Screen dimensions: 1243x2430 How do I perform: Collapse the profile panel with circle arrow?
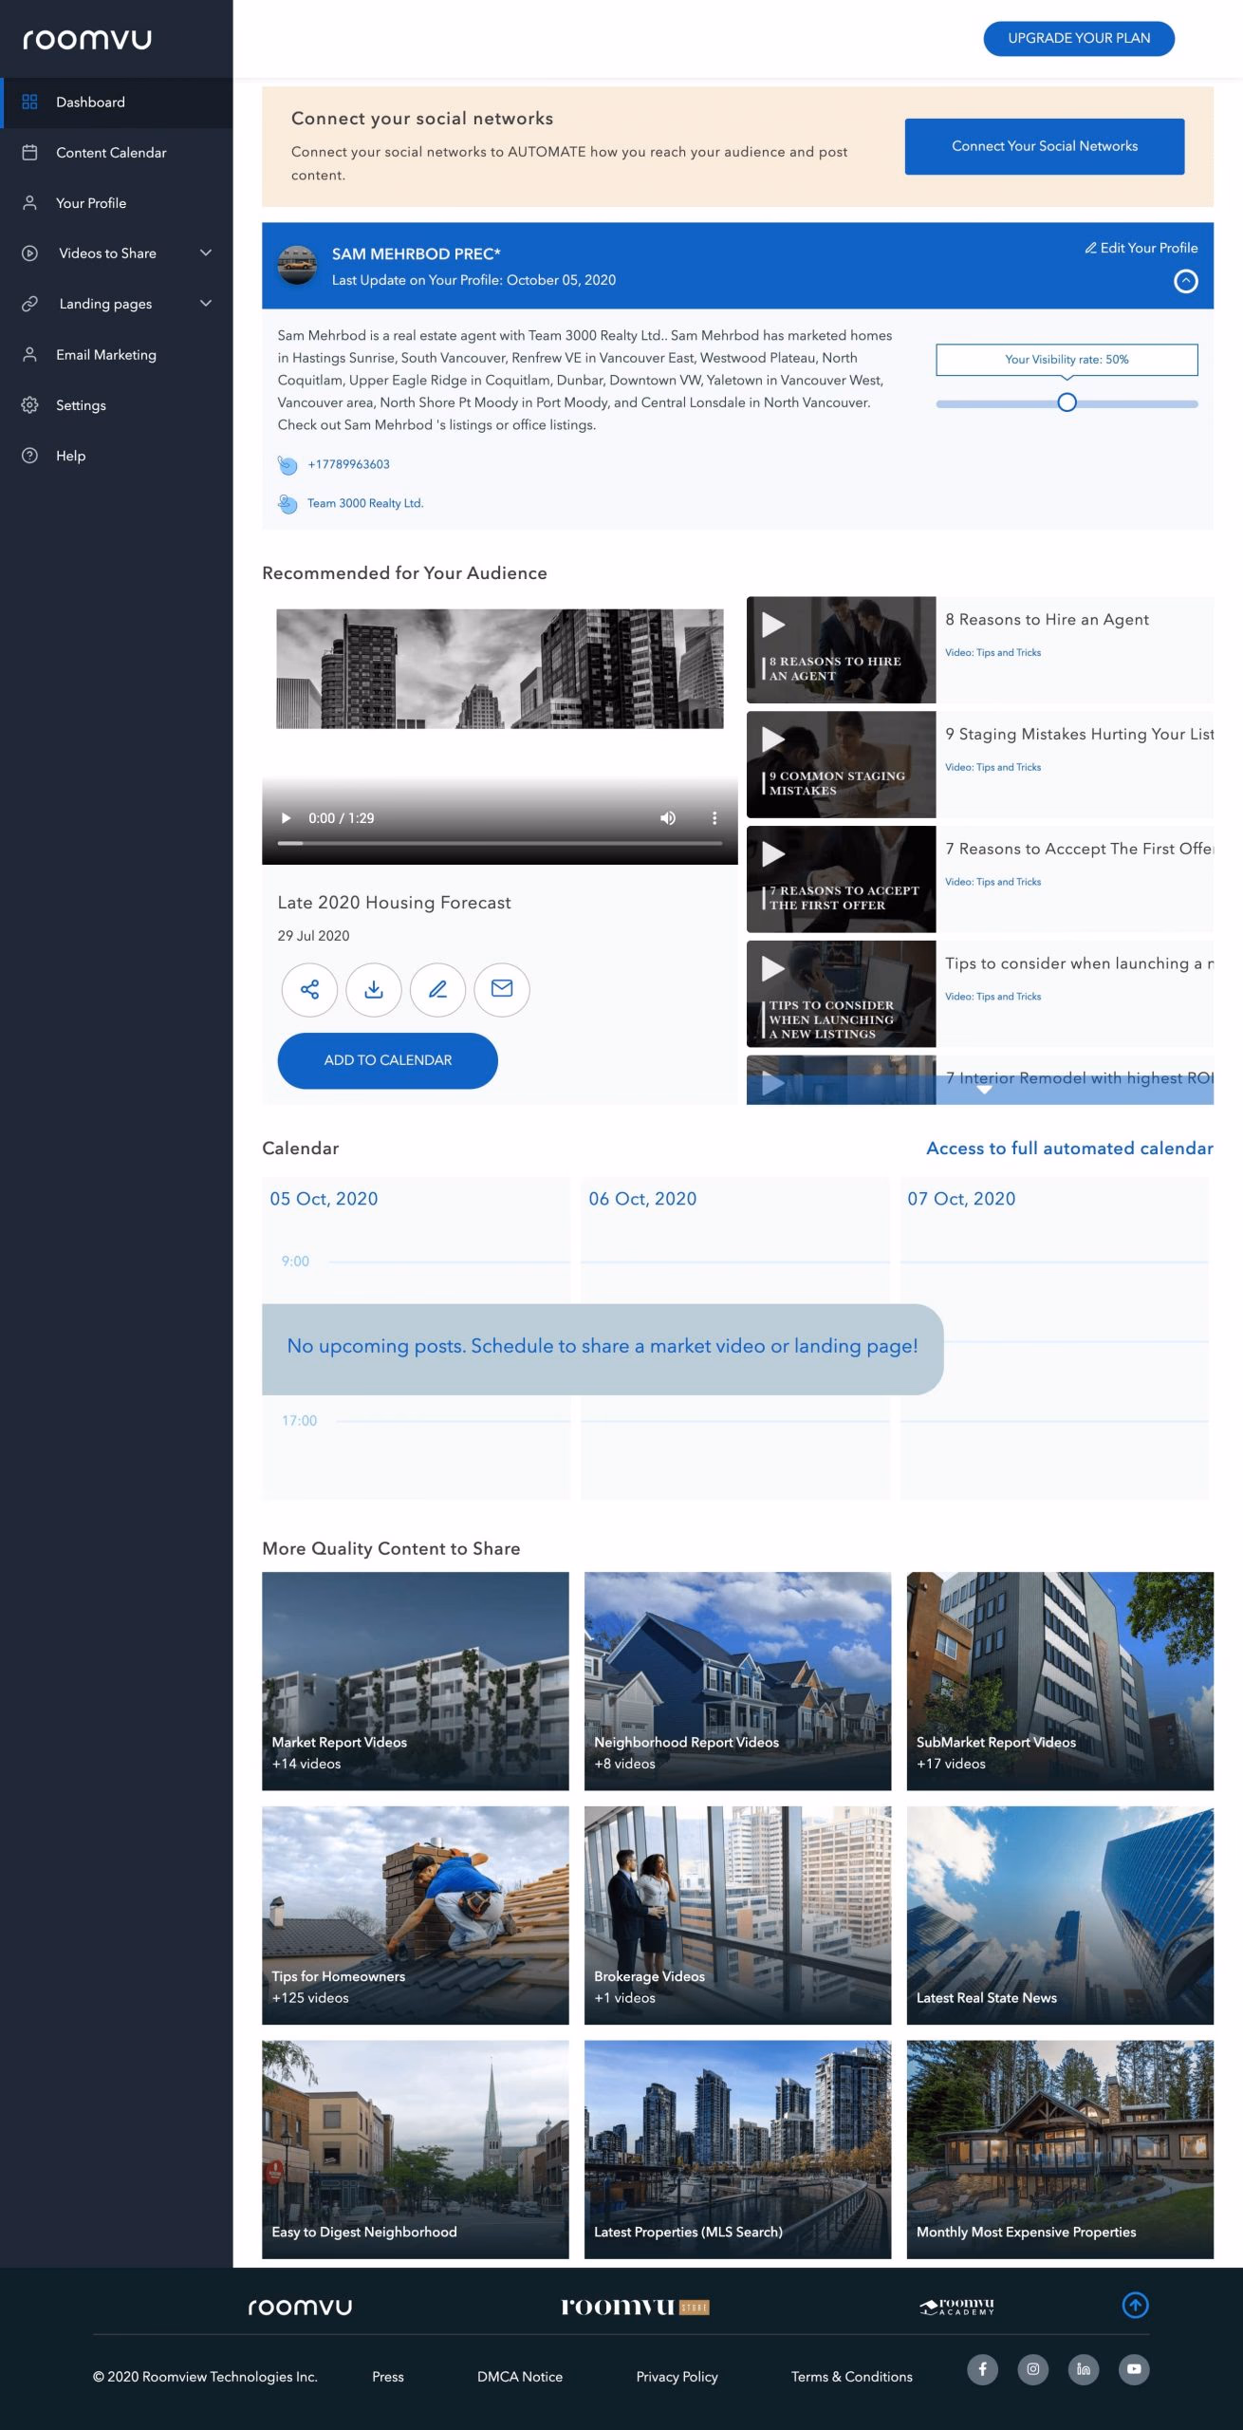[1186, 282]
